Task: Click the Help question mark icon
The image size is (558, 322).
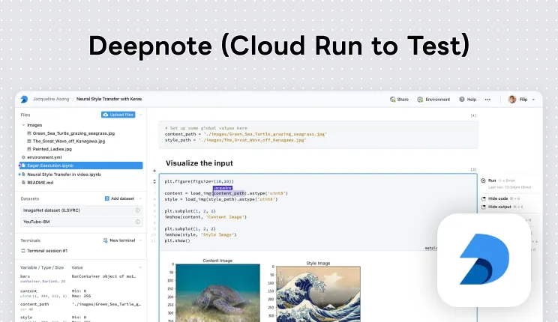Action: pos(461,100)
